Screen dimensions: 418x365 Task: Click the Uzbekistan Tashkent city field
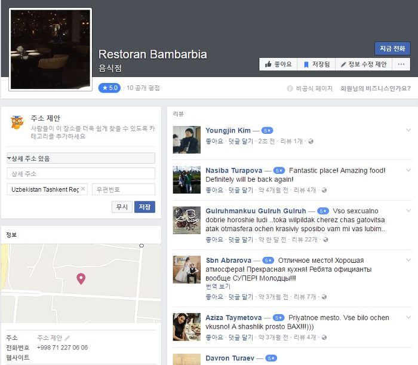[x=47, y=189]
